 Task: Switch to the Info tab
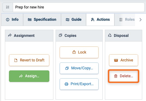coord(12,20)
